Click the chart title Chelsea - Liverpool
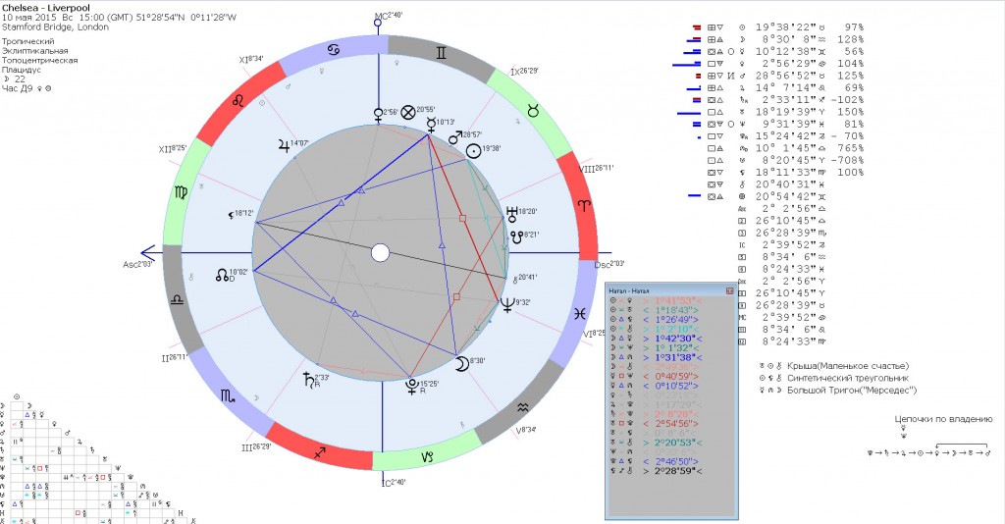Screen dimensions: 1005x524 pos(45,8)
